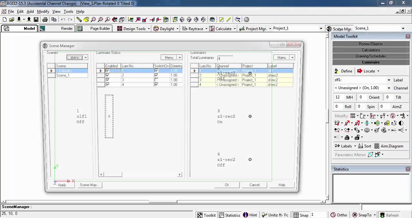Click the Print icon in toolbar
Image resolution: width=412 pixels, height=218 pixels.
(x=45, y=20)
